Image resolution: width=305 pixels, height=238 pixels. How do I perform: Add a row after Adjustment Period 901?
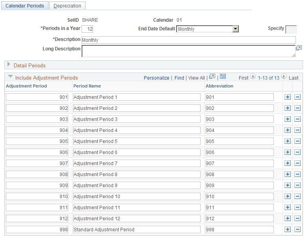(x=288, y=97)
